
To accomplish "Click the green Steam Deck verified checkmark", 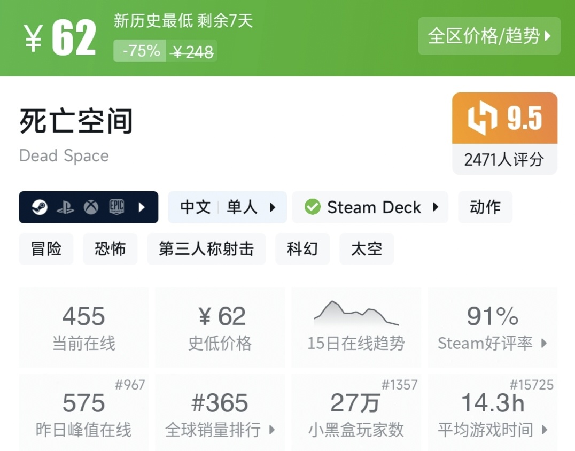I will click(x=313, y=207).
